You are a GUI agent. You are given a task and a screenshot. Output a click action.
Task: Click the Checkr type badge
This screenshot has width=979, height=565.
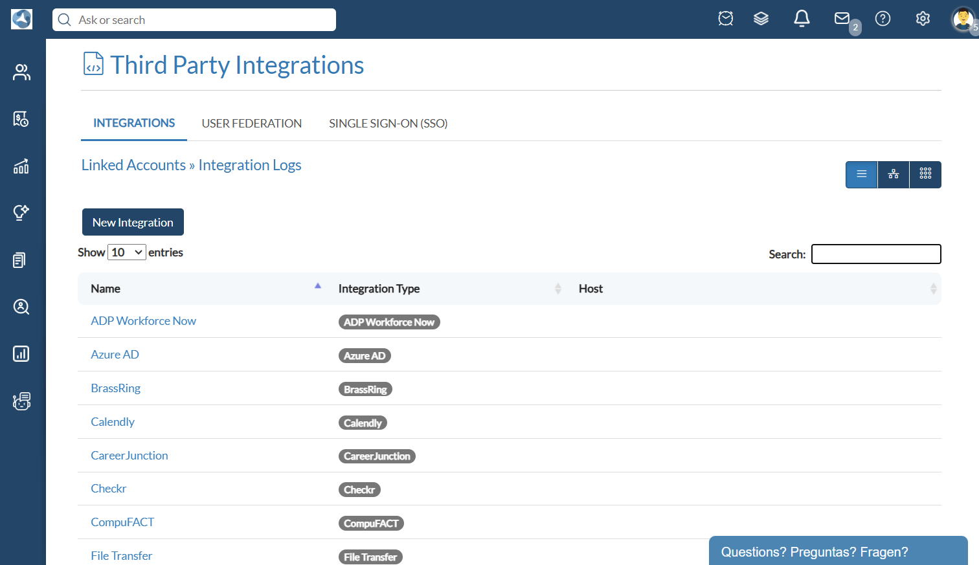click(x=359, y=490)
